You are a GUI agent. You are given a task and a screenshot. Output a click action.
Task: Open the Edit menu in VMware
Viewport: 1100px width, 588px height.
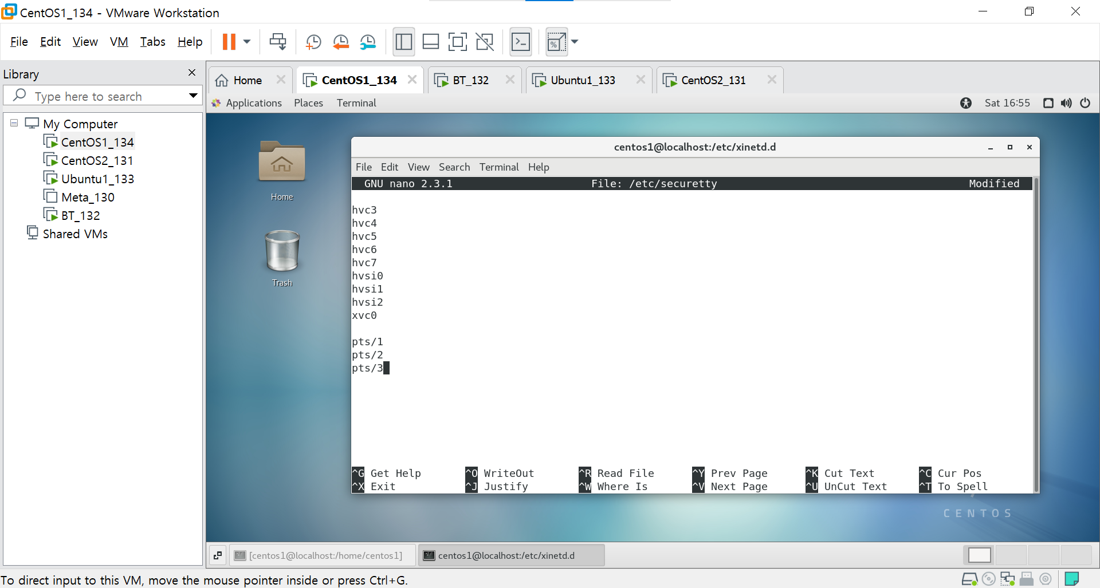click(50, 42)
